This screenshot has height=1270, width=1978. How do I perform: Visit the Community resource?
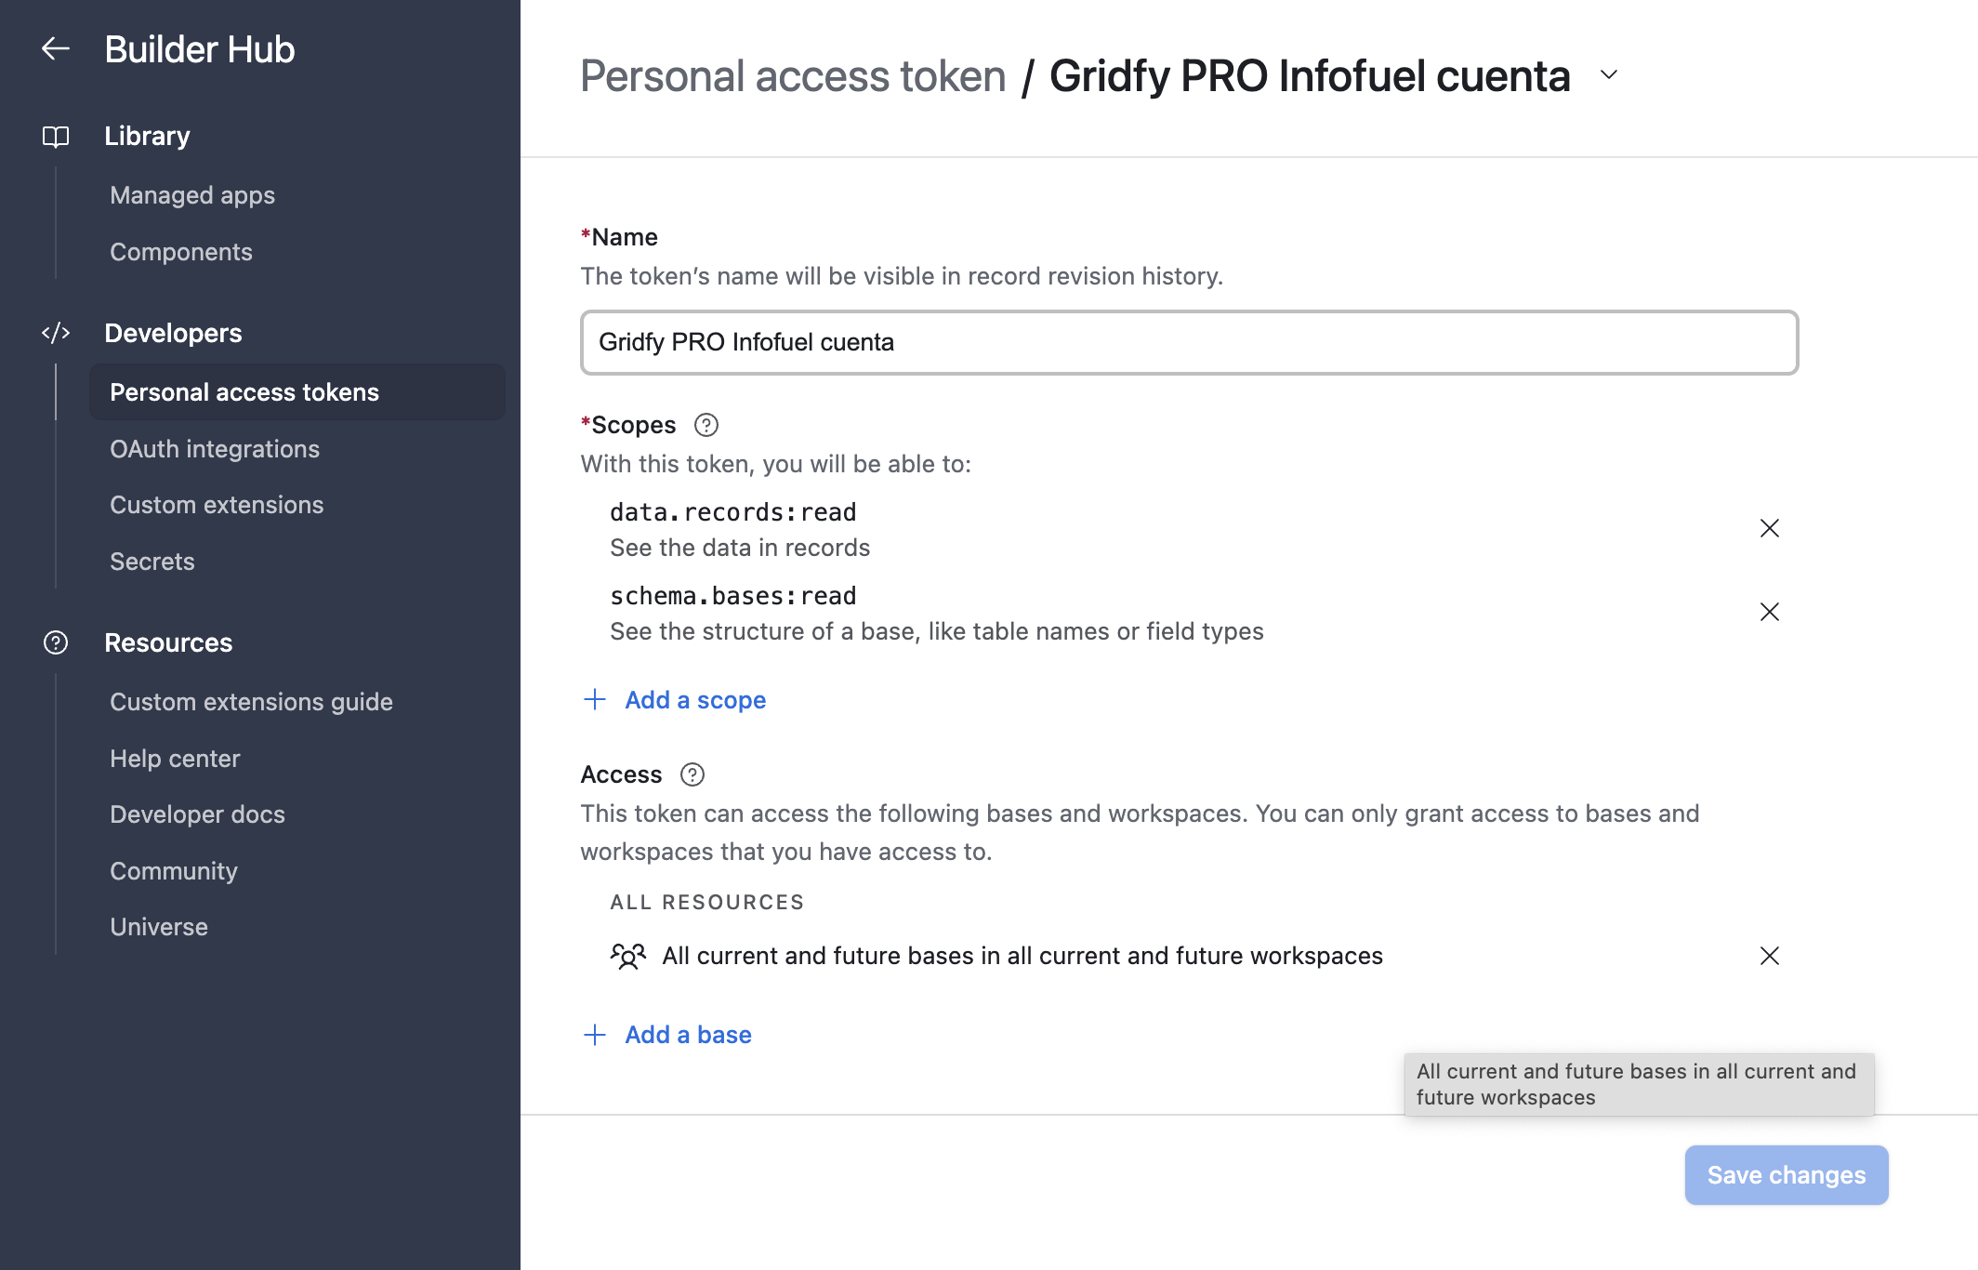173,870
